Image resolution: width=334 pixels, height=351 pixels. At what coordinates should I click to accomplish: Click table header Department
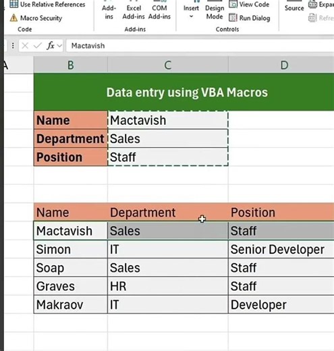click(168, 212)
